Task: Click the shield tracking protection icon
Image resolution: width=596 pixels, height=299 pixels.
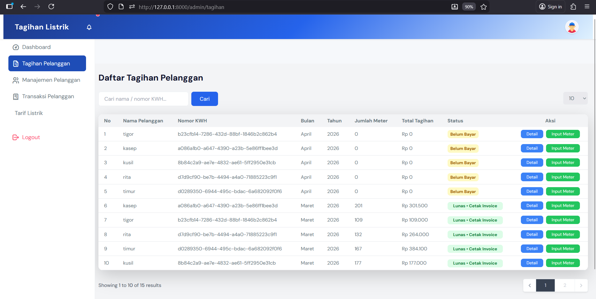Action: [110, 7]
